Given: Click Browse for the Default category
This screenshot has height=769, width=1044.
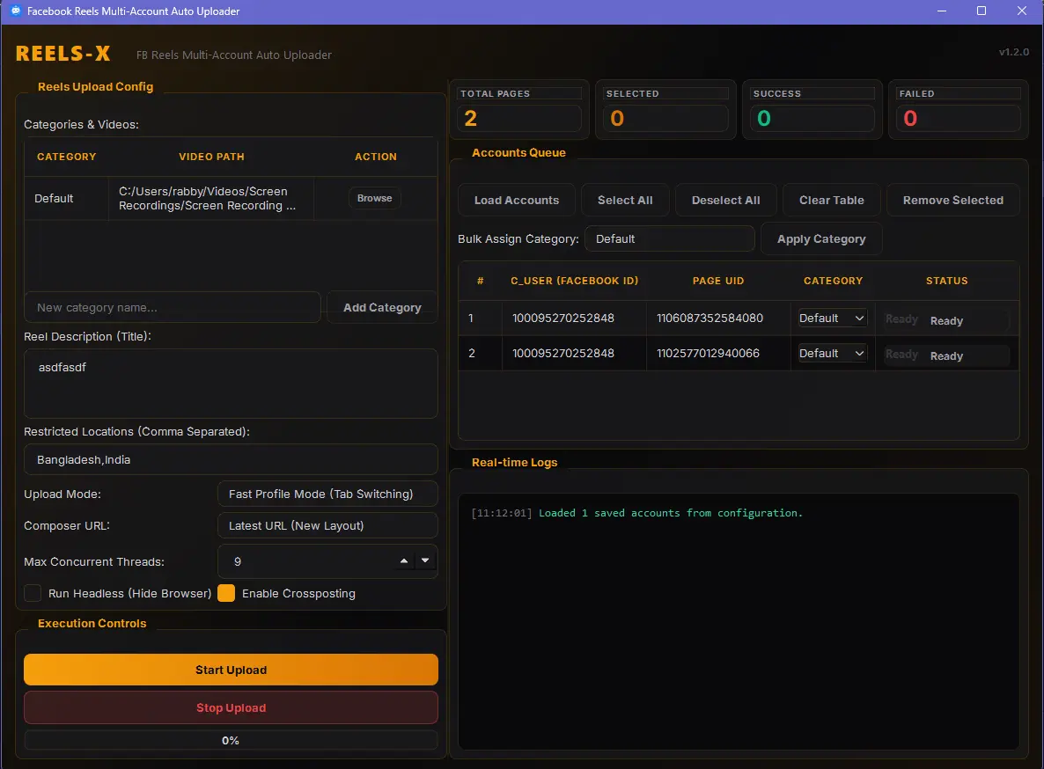Looking at the screenshot, I should pyautogui.click(x=374, y=198).
